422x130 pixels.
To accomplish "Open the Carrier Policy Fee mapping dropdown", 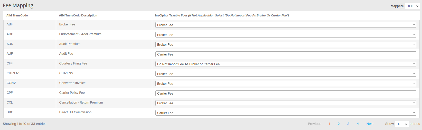I will pos(285,93).
